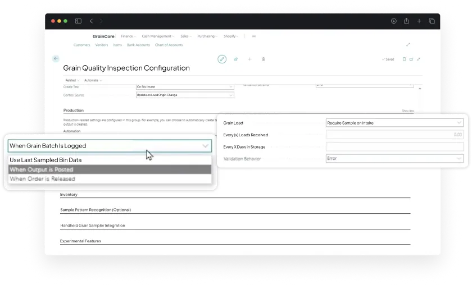This screenshot has height=285, width=472.
Task: Open Chart of Accounts link
Action: (168, 45)
